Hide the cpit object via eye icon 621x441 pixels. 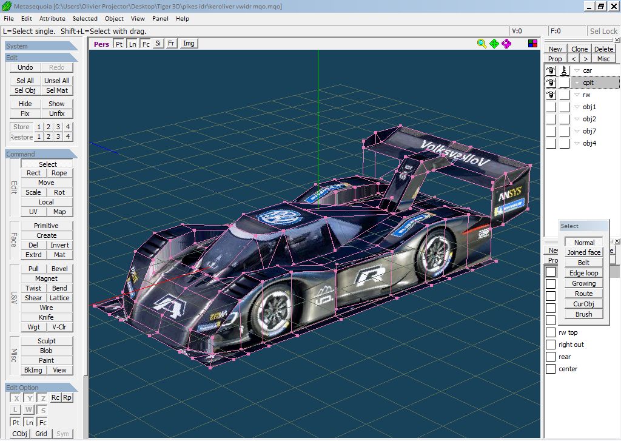point(551,82)
